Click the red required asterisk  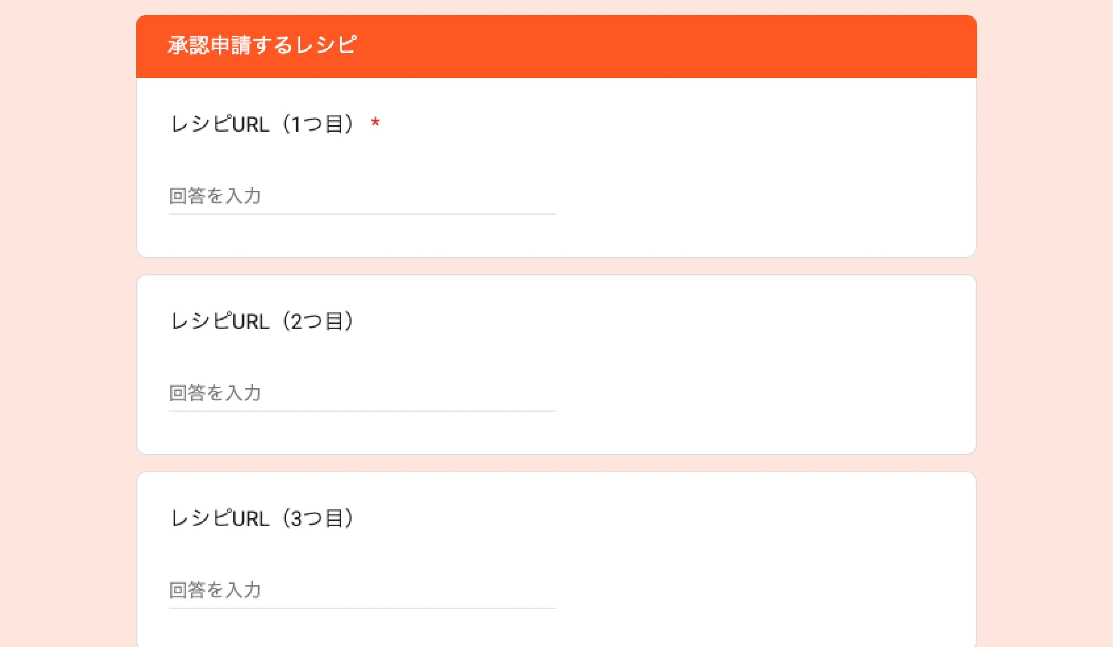point(375,122)
